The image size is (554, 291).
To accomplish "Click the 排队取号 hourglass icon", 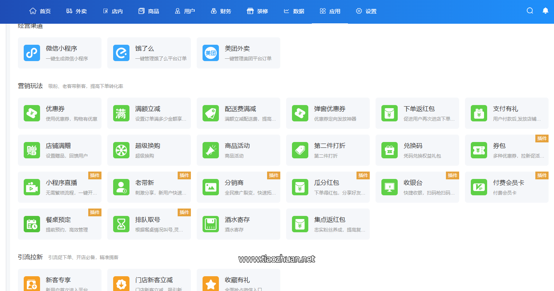I will pos(121,224).
